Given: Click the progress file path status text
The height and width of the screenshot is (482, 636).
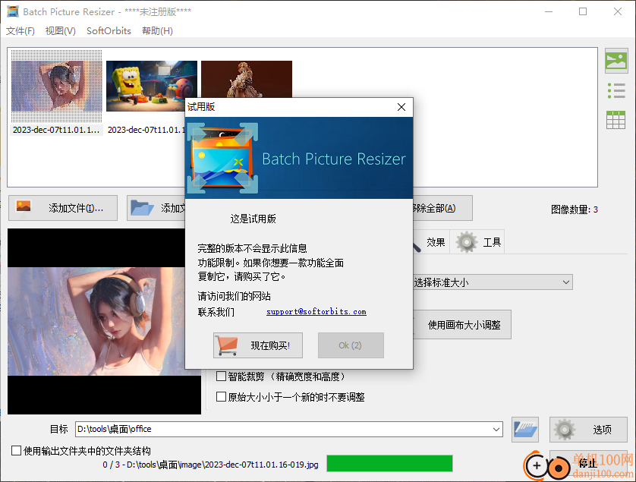Looking at the screenshot, I should click(210, 465).
